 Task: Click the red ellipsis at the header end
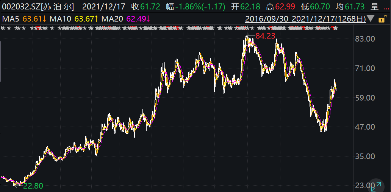tap(386, 9)
